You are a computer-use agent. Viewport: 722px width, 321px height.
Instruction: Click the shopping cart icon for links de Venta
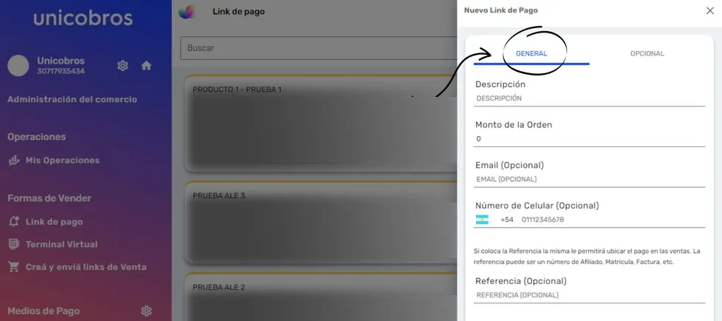coord(14,267)
